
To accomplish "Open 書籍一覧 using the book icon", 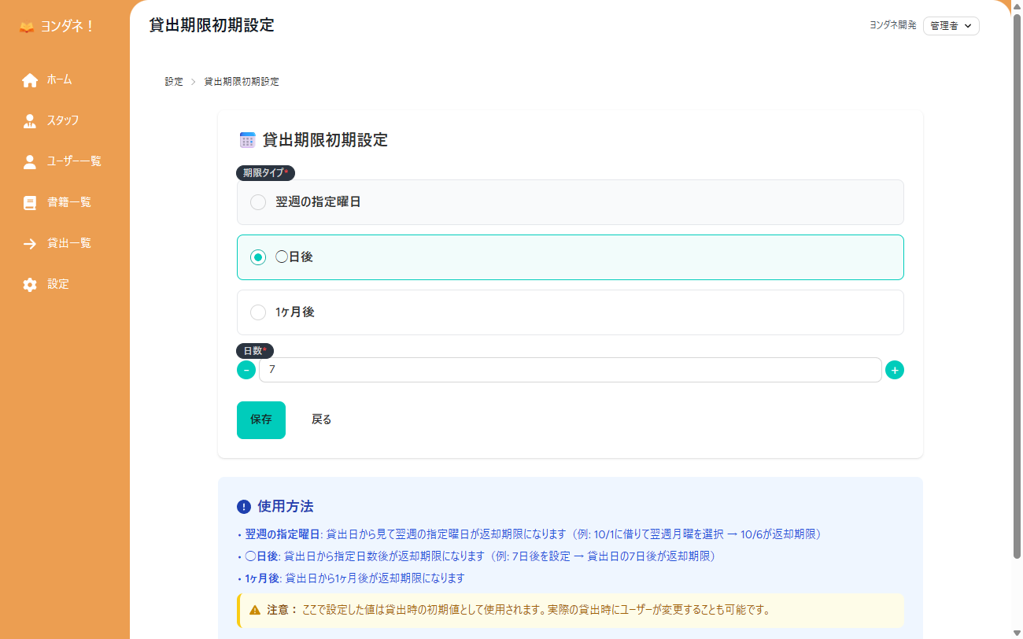I will click(x=30, y=202).
